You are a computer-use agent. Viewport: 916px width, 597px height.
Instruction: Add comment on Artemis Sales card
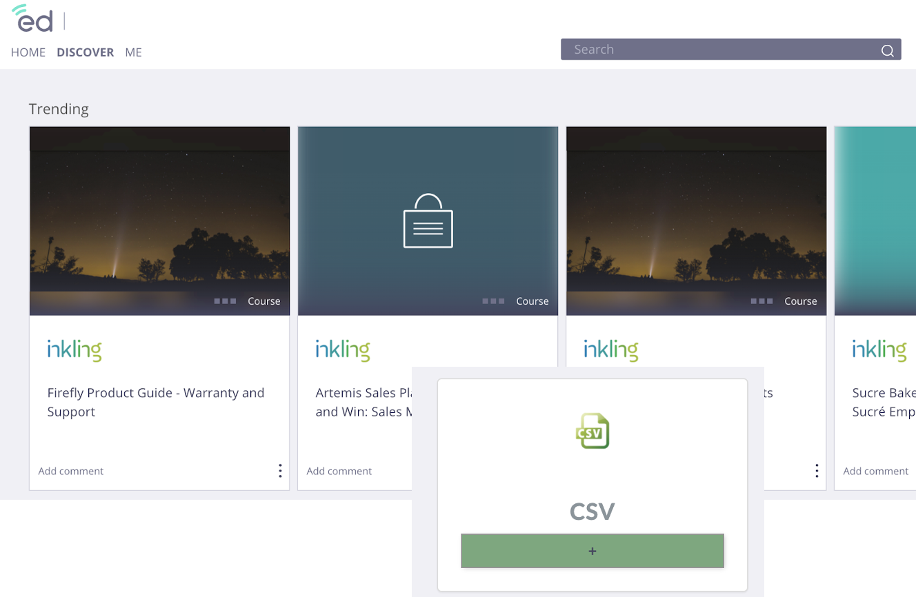[339, 472]
